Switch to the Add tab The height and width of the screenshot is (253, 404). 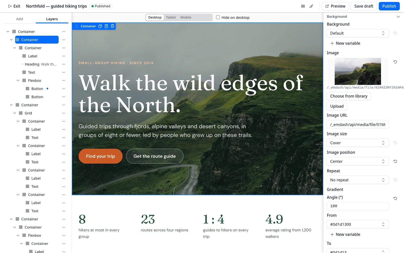19,19
